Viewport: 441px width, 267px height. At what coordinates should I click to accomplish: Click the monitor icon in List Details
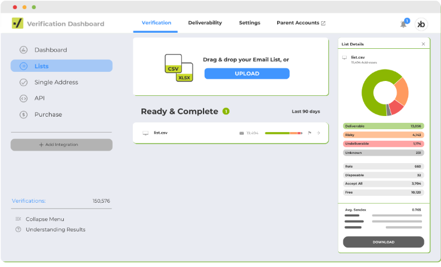pos(344,57)
